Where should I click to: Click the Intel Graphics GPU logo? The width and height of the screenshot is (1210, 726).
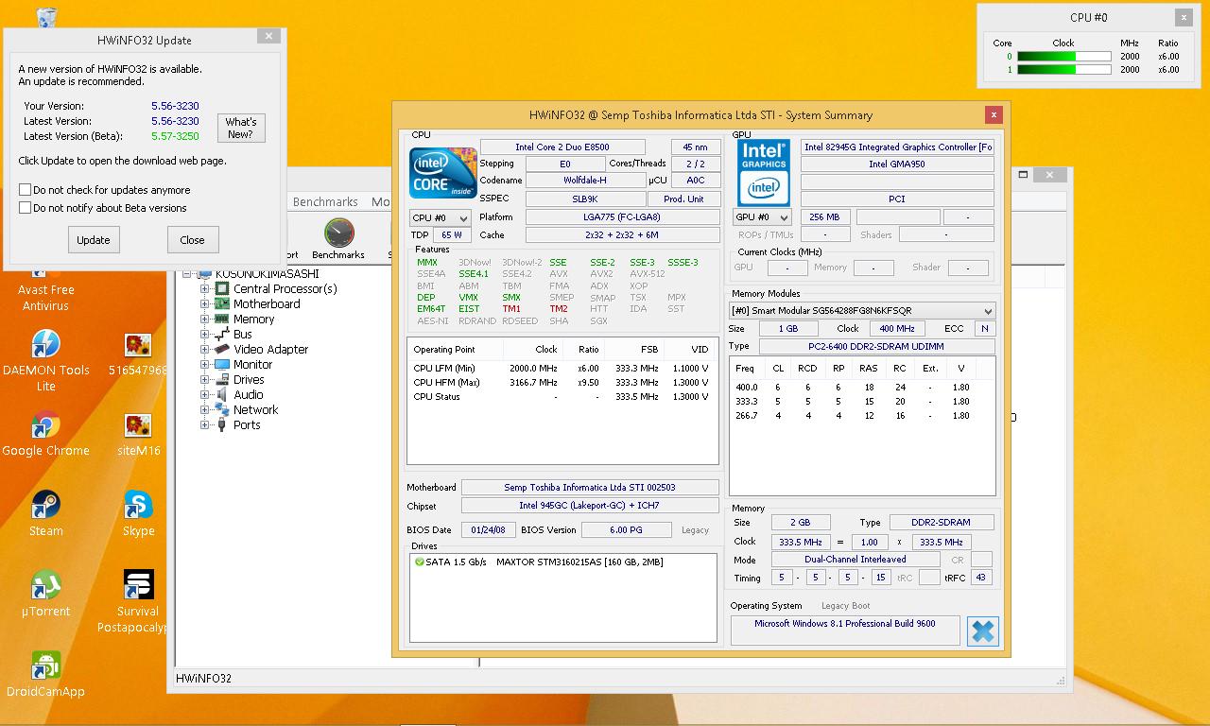(763, 173)
